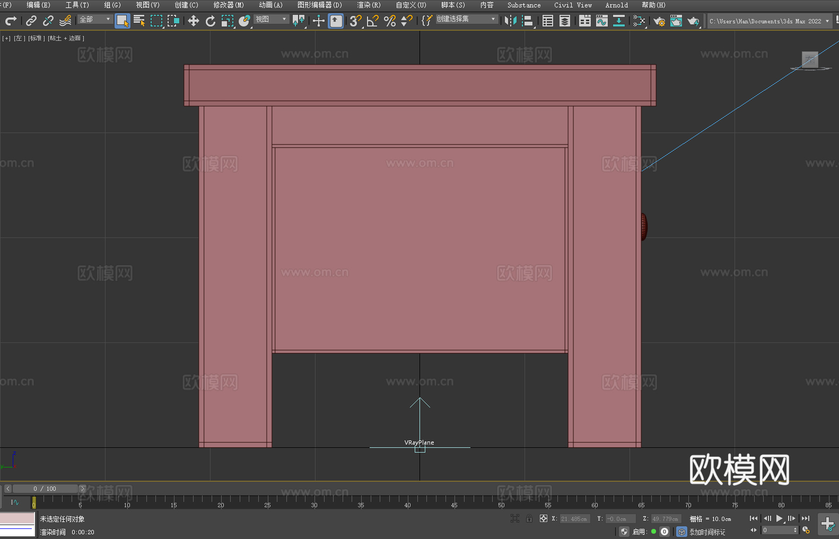
Task: Click the time slider '0 / 100' handle
Action: tap(45, 489)
